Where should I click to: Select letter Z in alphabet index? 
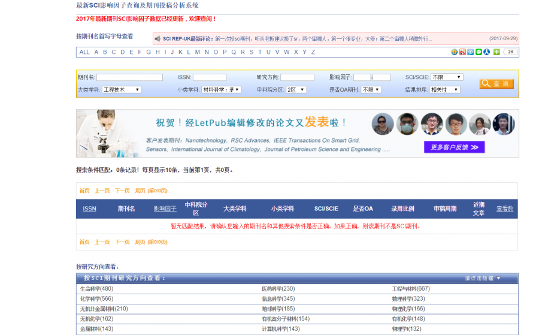point(313,52)
